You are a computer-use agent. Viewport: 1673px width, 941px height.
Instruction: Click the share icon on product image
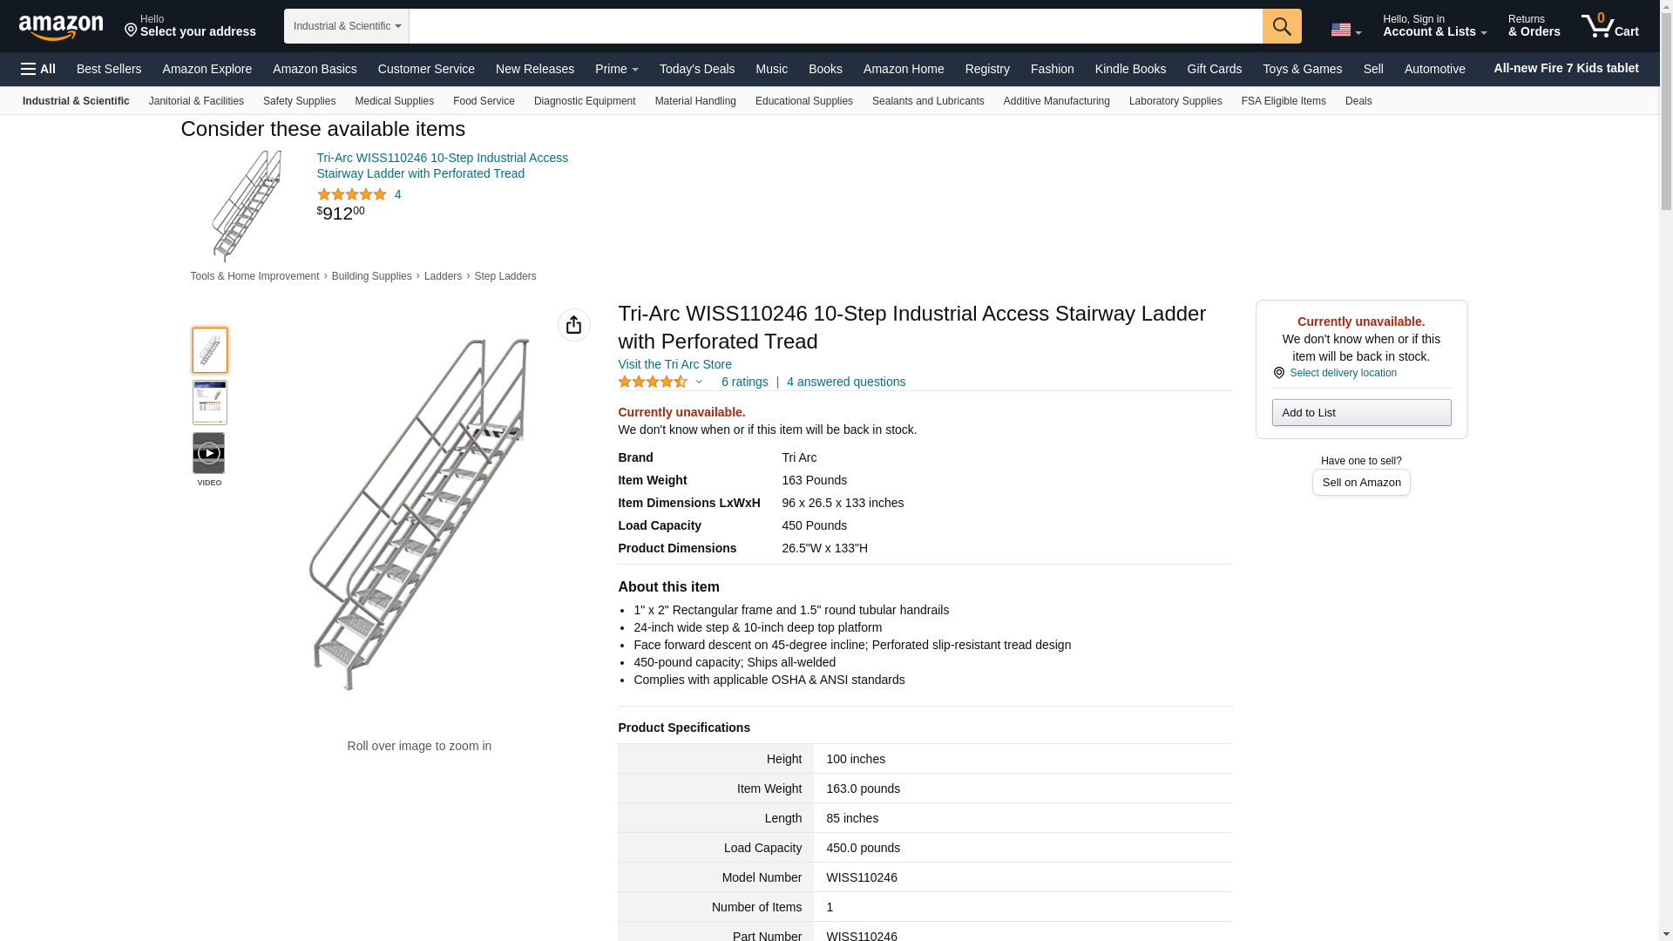coord(573,325)
